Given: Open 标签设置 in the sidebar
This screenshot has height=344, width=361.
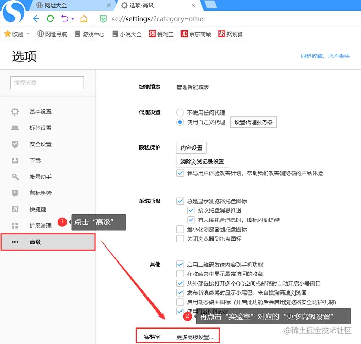Looking at the screenshot, I should coord(48,128).
